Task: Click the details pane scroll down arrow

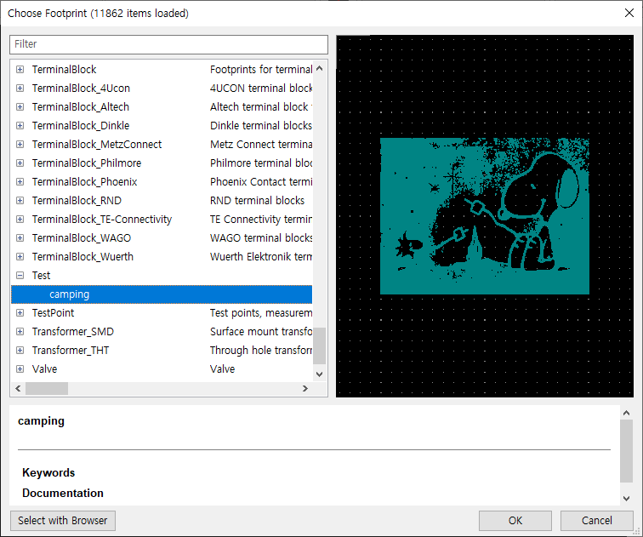Action: (x=626, y=499)
